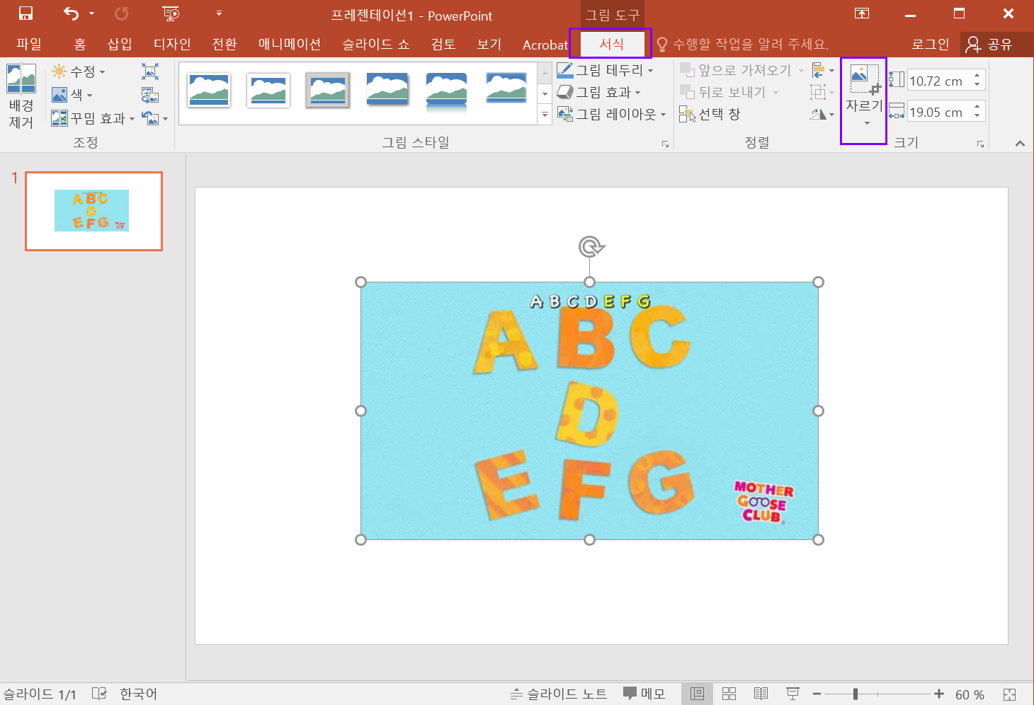Image resolution: width=1034 pixels, height=705 pixels.
Task: Switch to Reading view
Action: 761,694
